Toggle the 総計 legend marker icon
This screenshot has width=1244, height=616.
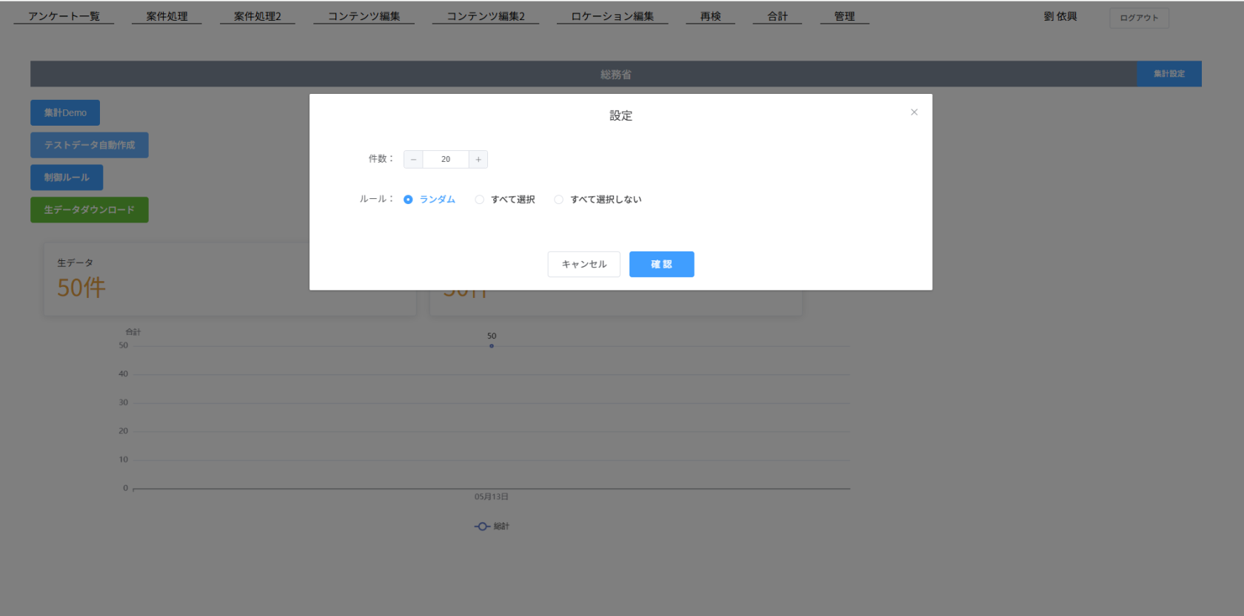483,527
